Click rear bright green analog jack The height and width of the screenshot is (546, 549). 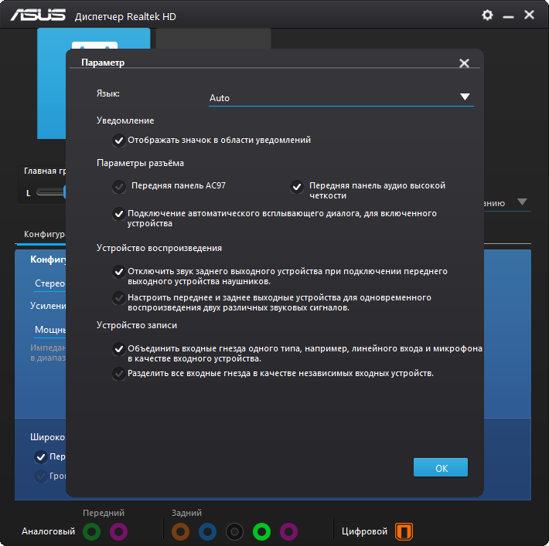pos(261,531)
